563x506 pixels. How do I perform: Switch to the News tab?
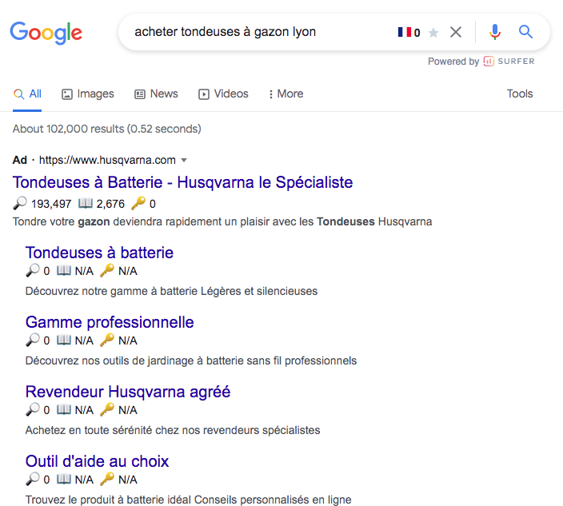(156, 94)
